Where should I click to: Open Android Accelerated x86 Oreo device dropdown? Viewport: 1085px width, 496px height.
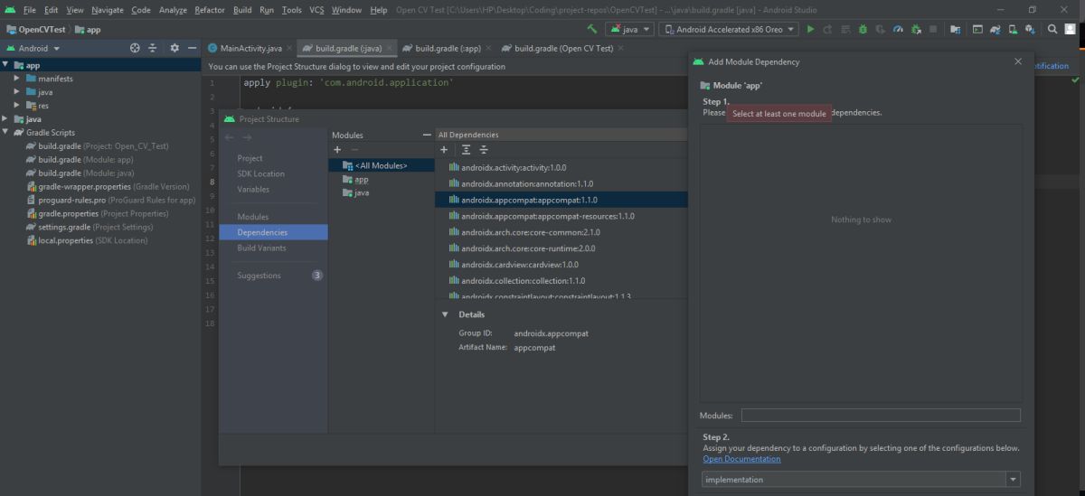pyautogui.click(x=730, y=29)
